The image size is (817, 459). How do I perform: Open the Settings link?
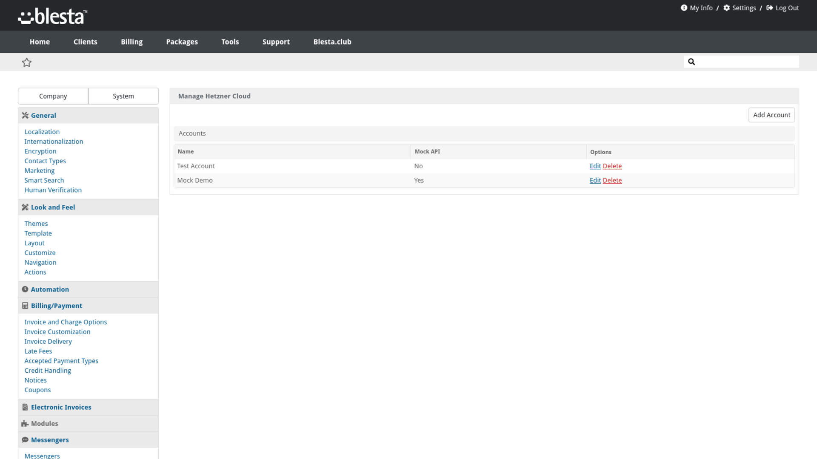click(x=744, y=8)
